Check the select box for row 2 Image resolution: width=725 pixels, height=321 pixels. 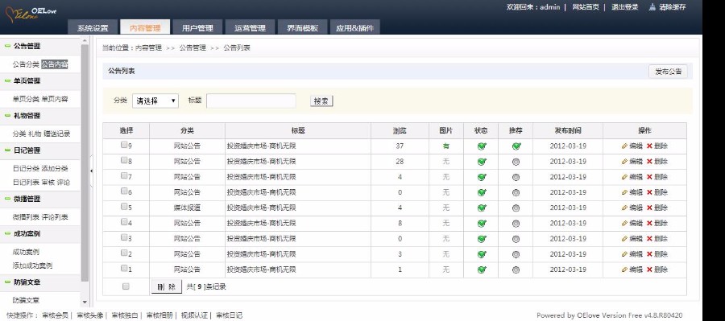coord(124,253)
